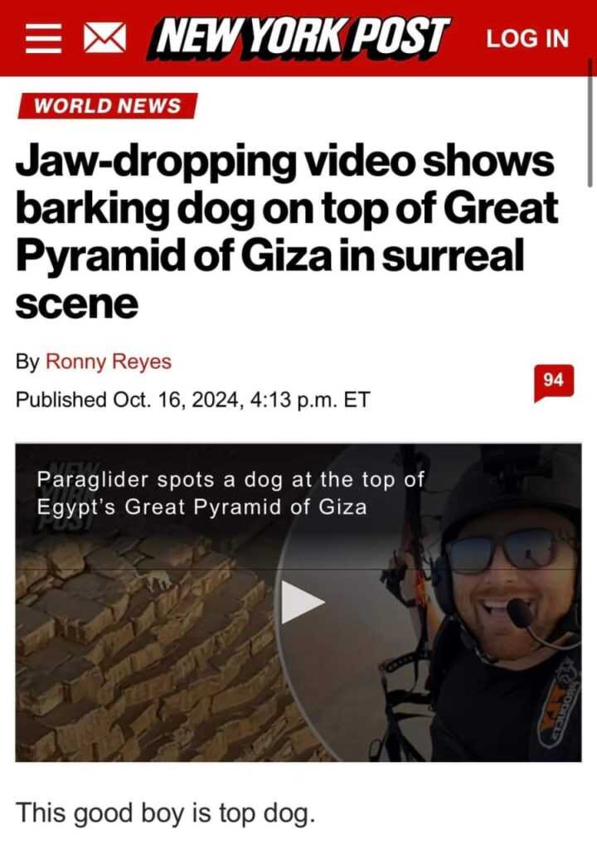Open the hamburger navigation menu
Viewport: 597px width, 849px height.
[43, 39]
